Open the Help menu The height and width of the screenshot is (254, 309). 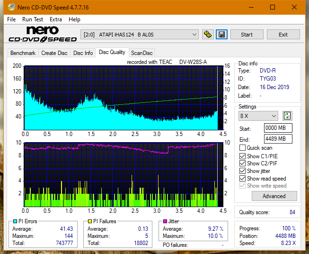click(x=74, y=19)
